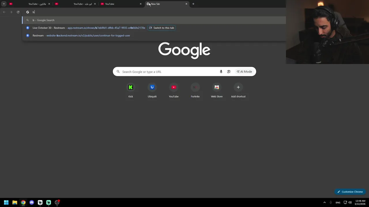Switch to the YouTube - ابو عابد tab

coord(76,4)
